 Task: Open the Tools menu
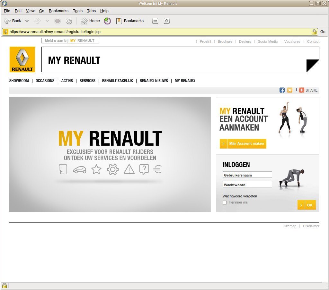tap(77, 11)
